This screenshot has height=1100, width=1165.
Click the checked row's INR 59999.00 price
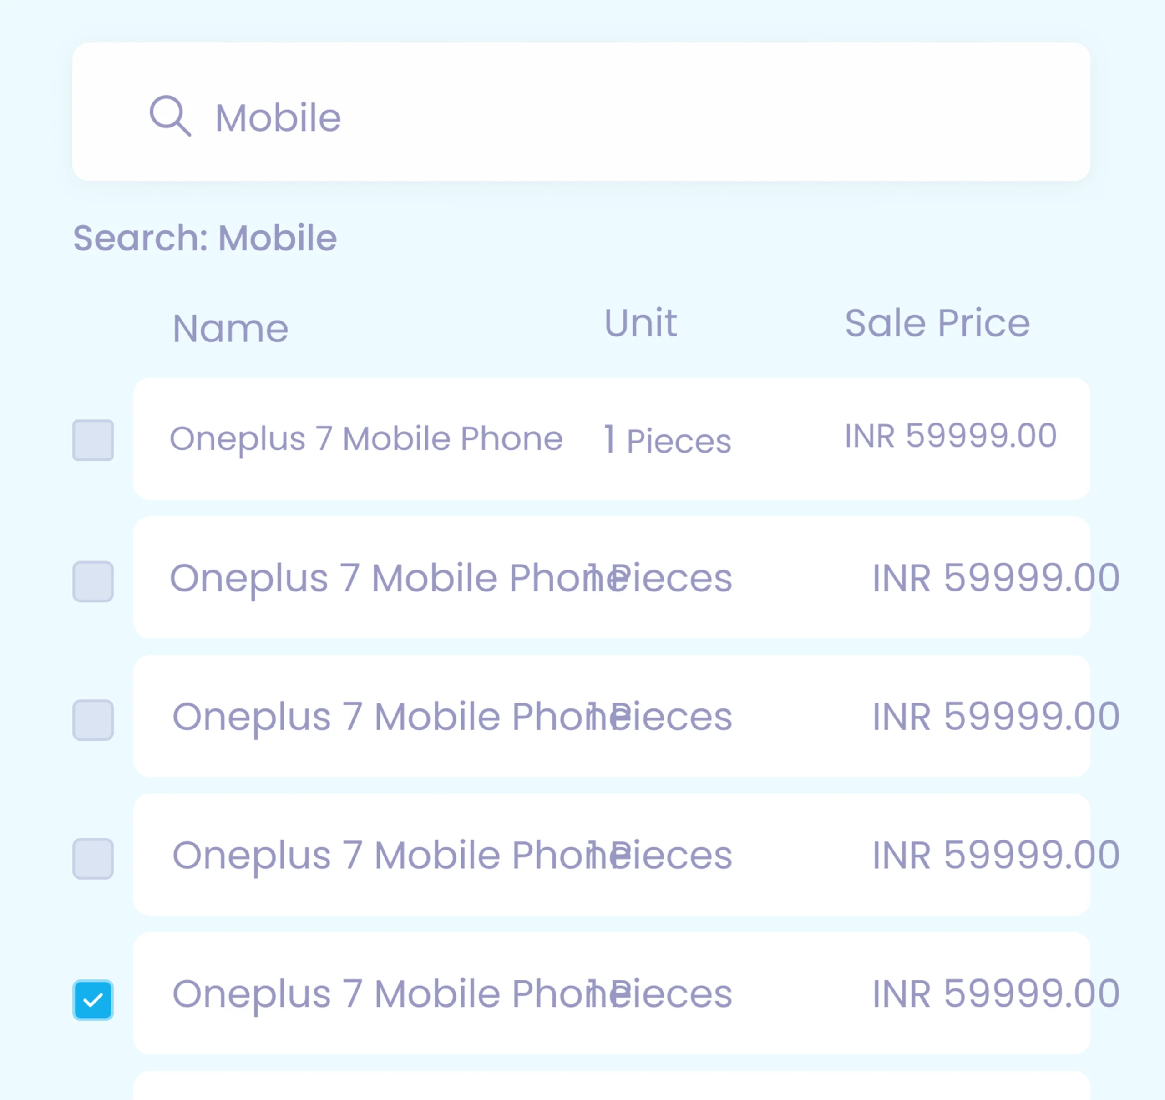coord(996,993)
